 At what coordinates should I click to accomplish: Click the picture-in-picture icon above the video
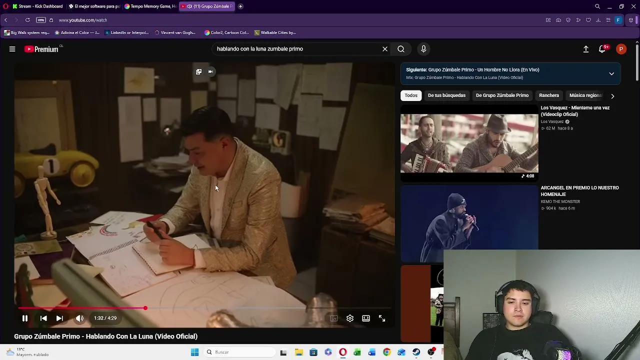(198, 71)
